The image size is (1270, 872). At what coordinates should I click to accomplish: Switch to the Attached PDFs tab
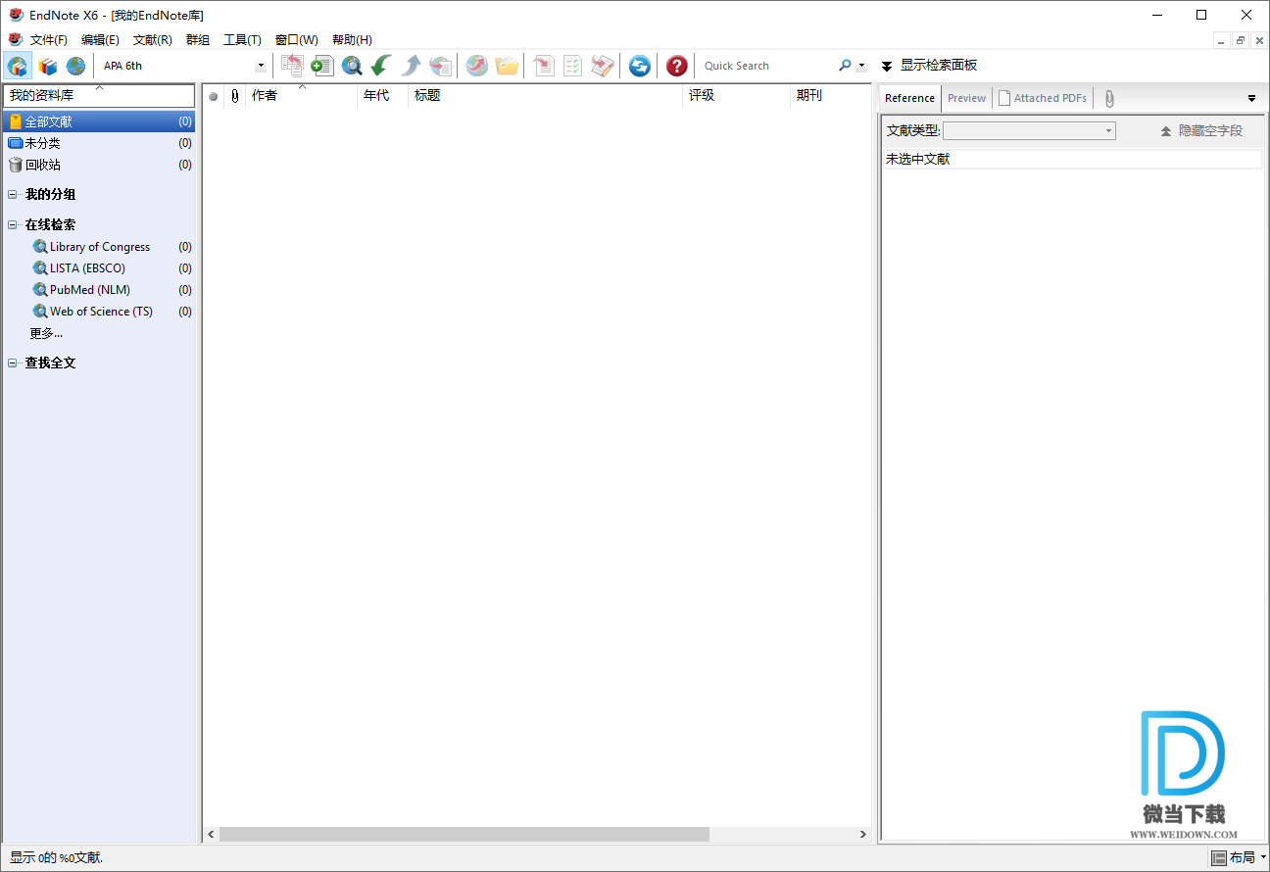pos(1043,98)
